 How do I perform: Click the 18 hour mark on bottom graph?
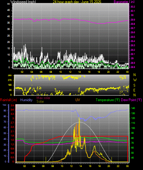(99, 166)
